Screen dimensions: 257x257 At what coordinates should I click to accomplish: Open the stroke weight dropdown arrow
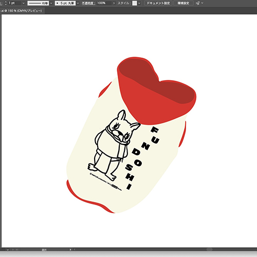click(x=24, y=3)
